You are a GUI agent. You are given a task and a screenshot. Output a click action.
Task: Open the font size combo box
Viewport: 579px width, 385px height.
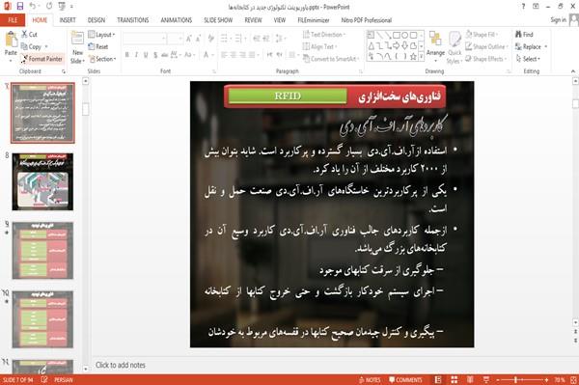[x=175, y=39]
